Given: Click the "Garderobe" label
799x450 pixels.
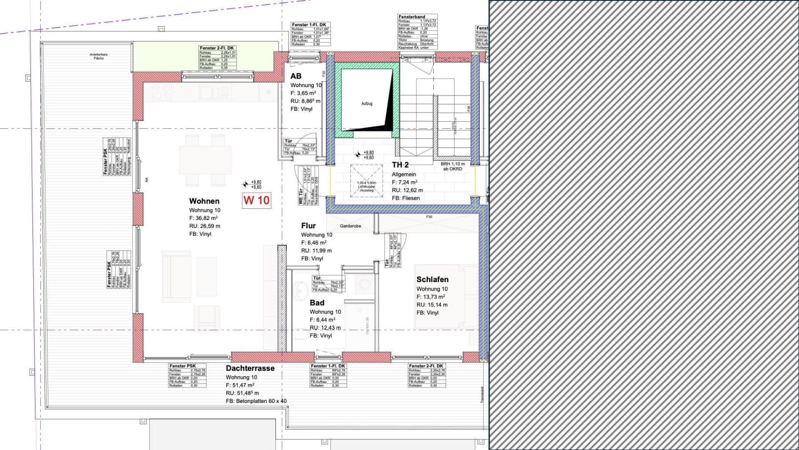Looking at the screenshot, I should click(351, 226).
